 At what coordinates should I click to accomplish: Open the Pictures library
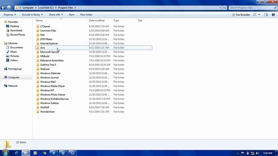(x=13, y=56)
